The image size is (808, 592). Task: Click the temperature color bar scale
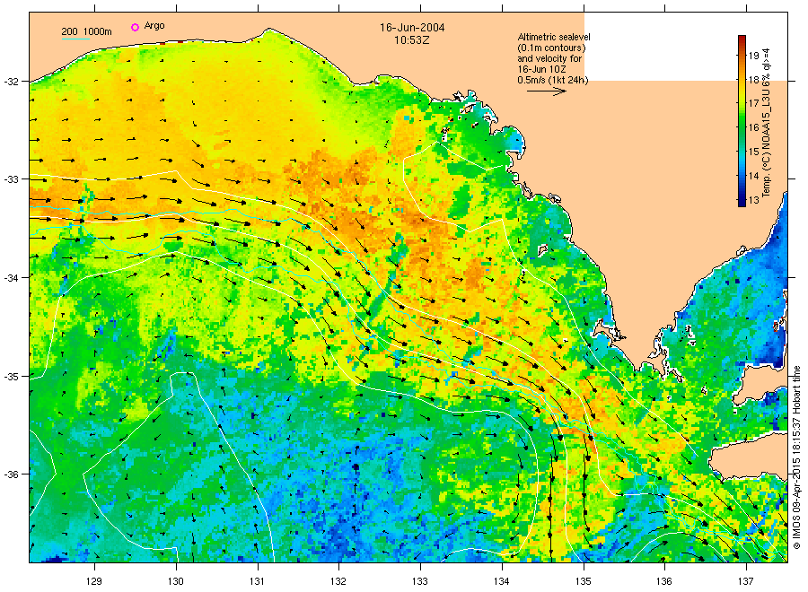click(x=742, y=121)
